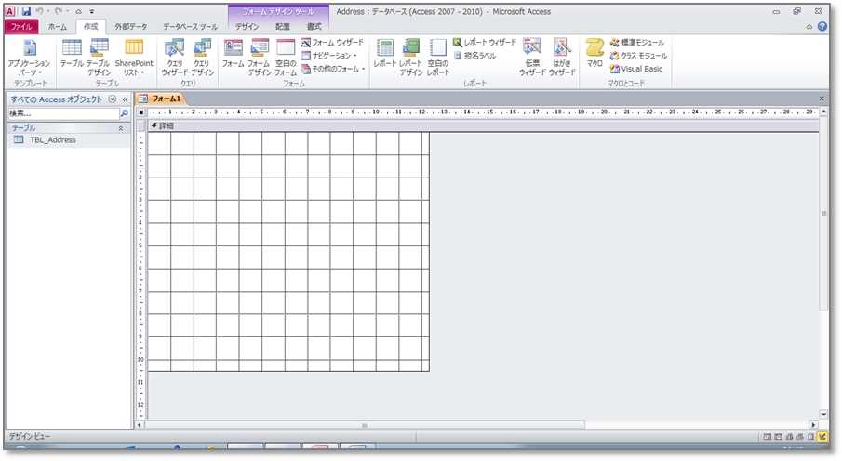The width and height of the screenshot is (842, 461).
Task: Click the テーブル icon in the ribbon
Action: point(72,53)
